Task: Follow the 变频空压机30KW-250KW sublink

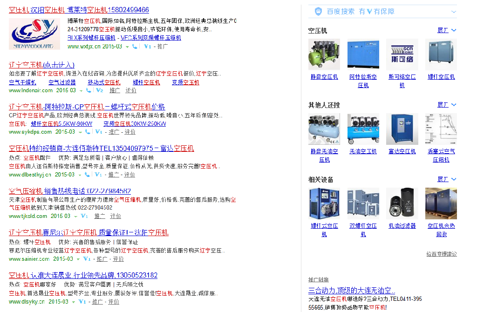Action: [x=135, y=124]
